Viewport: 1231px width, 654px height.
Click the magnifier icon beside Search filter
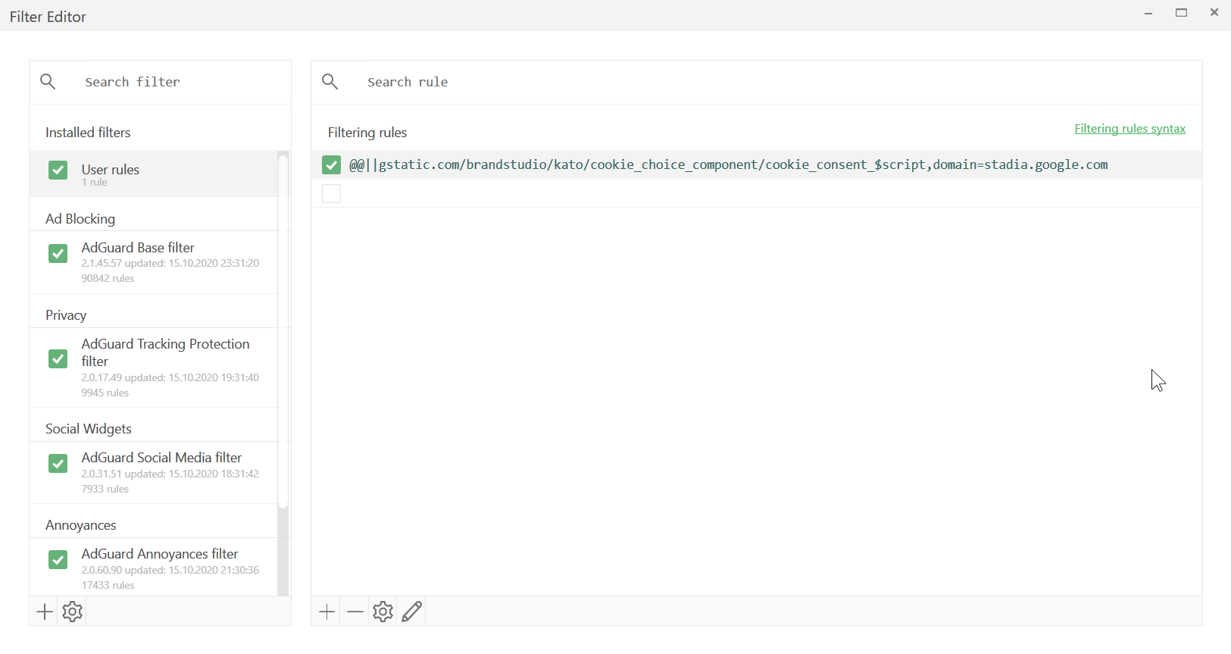pyautogui.click(x=48, y=82)
